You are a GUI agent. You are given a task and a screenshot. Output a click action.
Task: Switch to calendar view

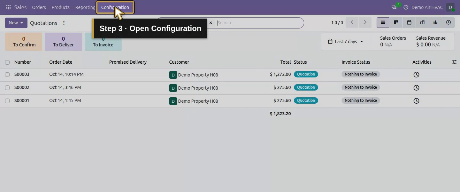[409, 23]
